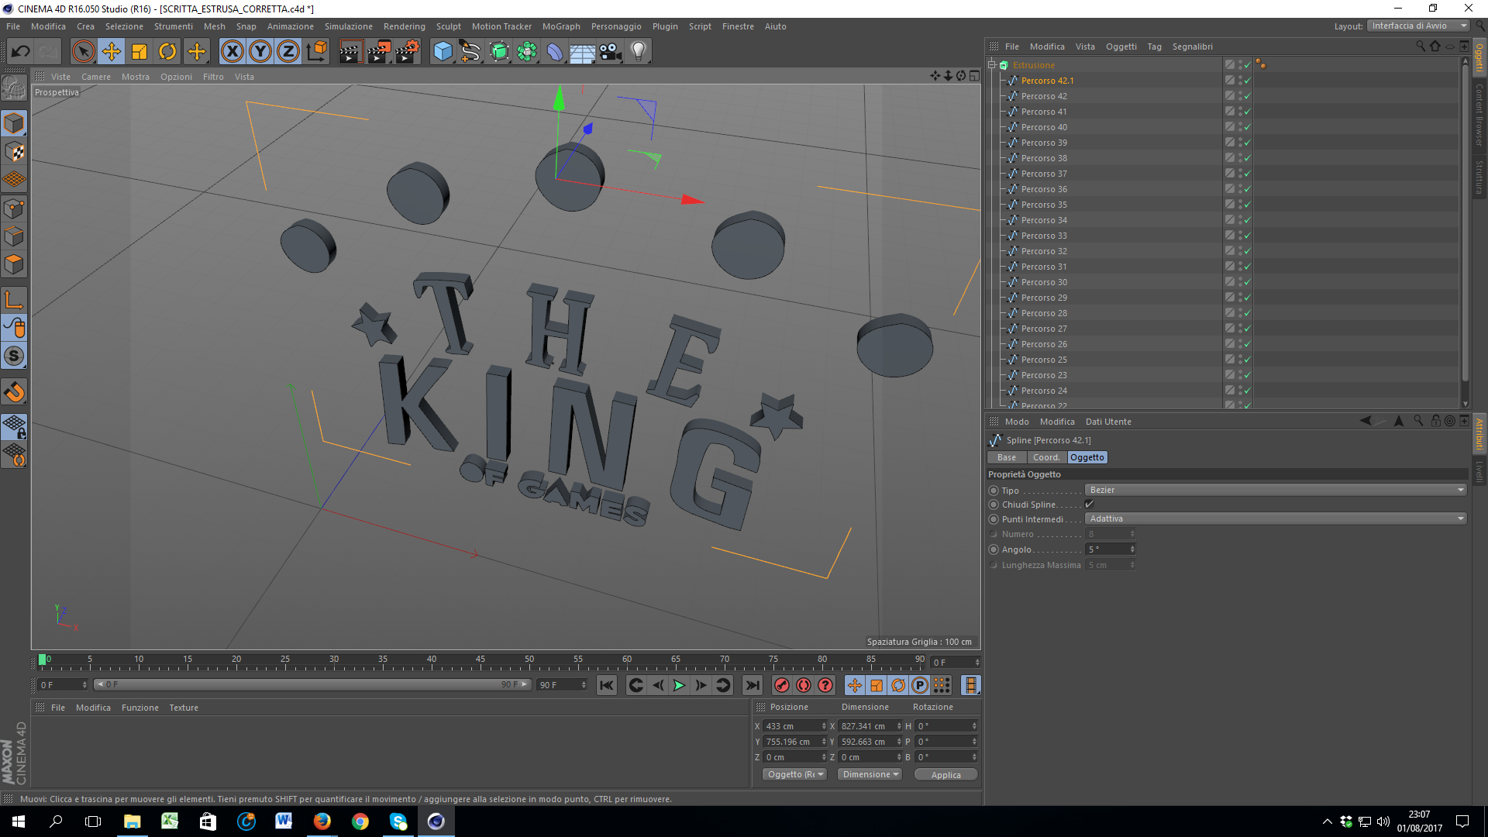
Task: Add a Cube primitive object
Action: point(443,52)
